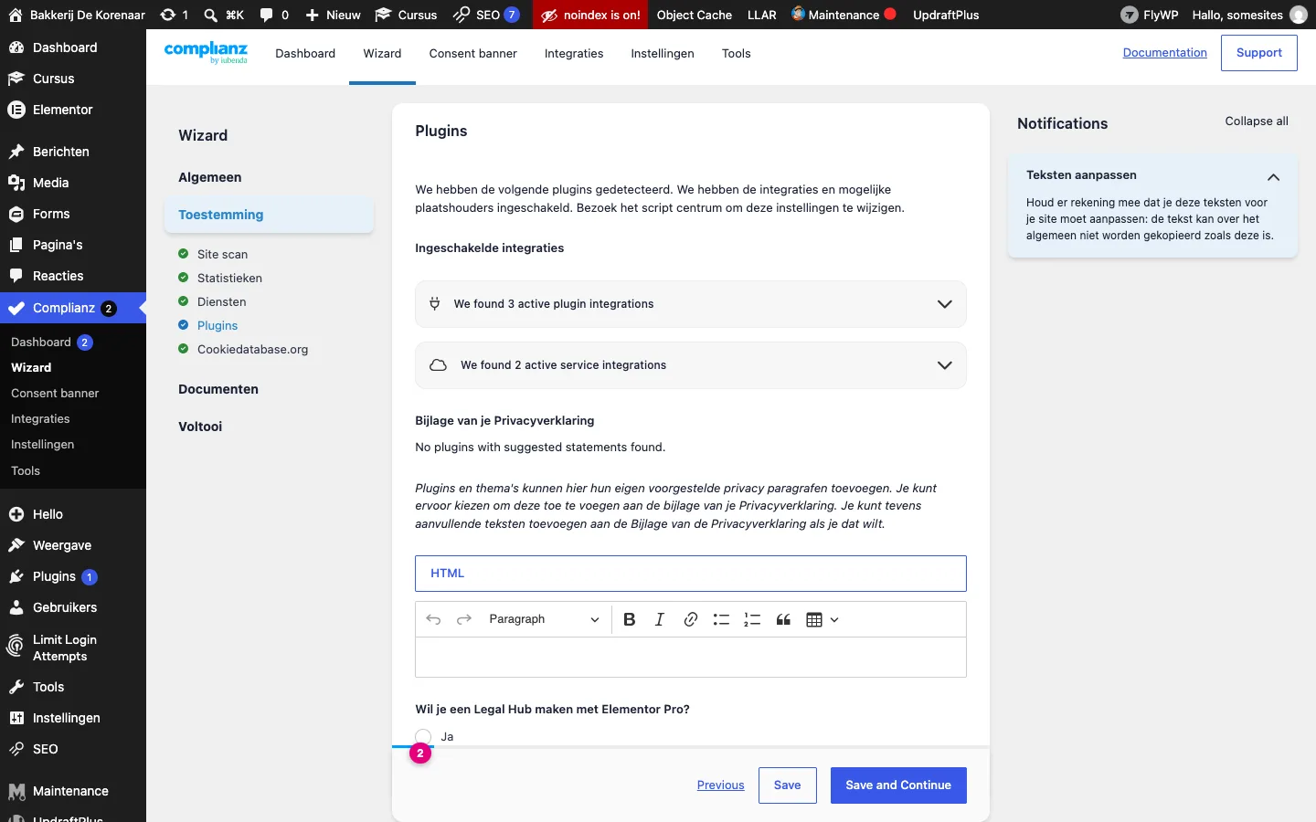Image resolution: width=1316 pixels, height=822 pixels.
Task: Click into the HTML input field
Action: [x=691, y=574]
